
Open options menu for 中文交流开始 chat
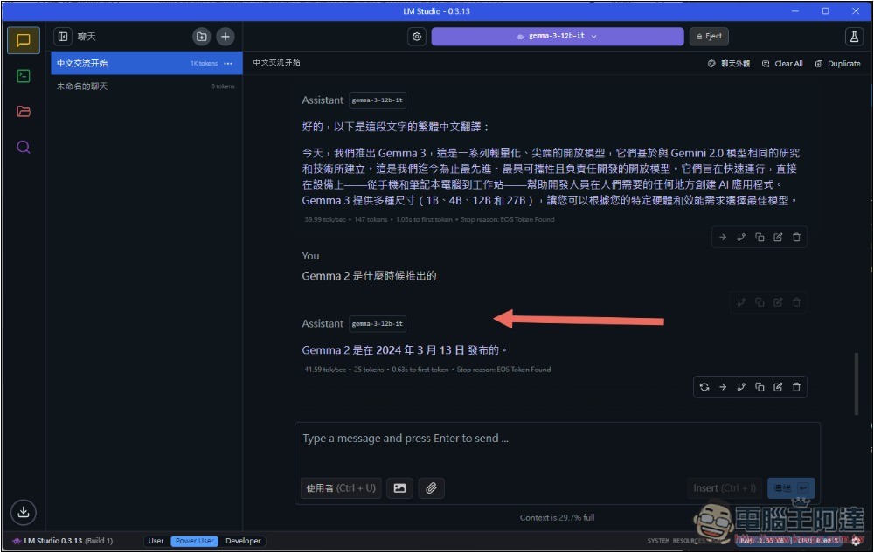pos(228,64)
